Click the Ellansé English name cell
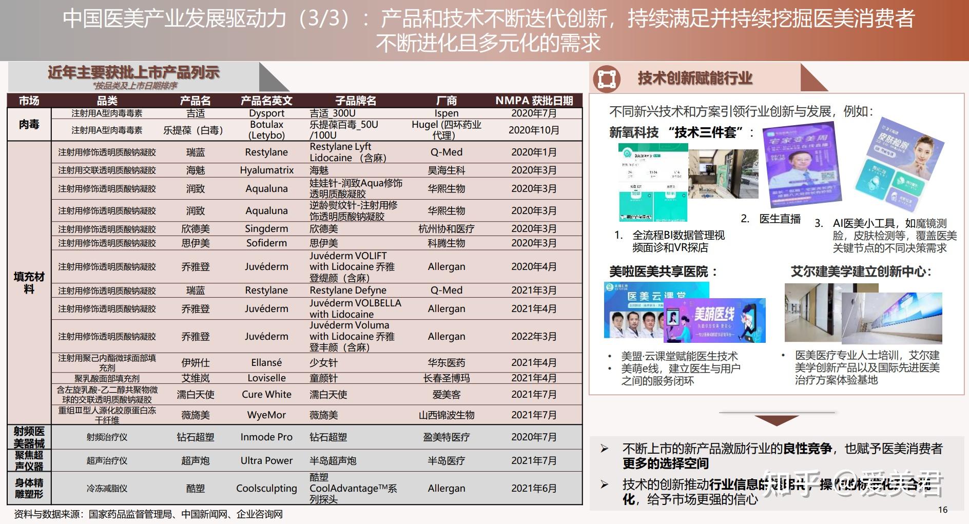969x524 pixels. coord(266,362)
